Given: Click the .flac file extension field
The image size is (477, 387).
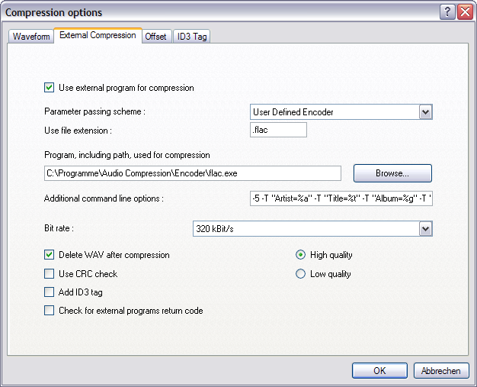Looking at the screenshot, I should (x=278, y=130).
